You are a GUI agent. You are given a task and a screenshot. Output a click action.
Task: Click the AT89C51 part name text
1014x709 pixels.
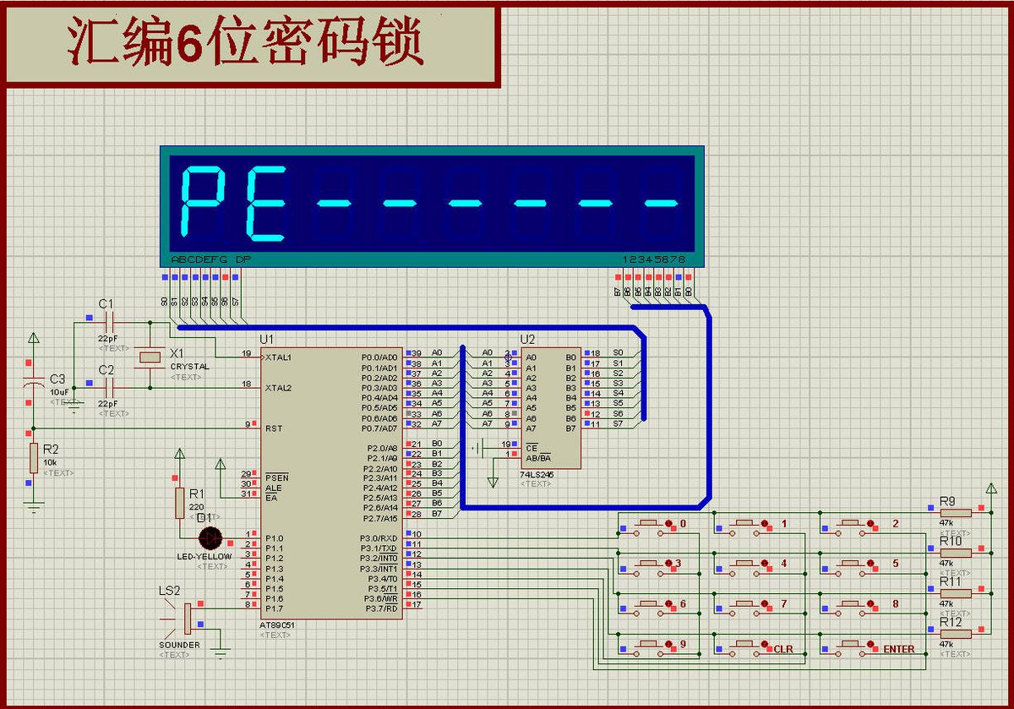coord(277,625)
